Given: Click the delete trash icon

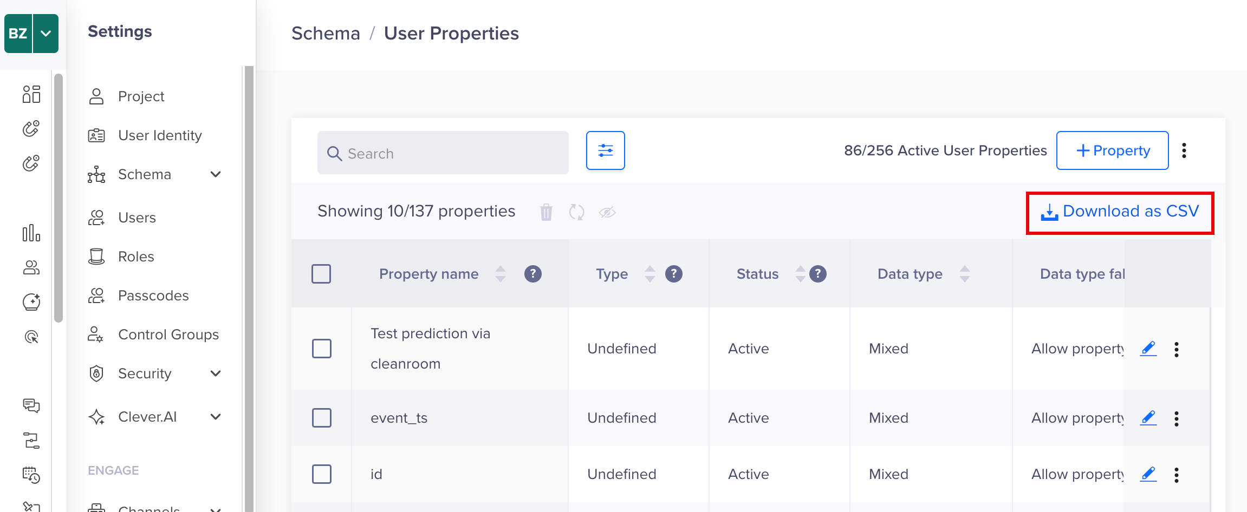Looking at the screenshot, I should pyautogui.click(x=546, y=212).
